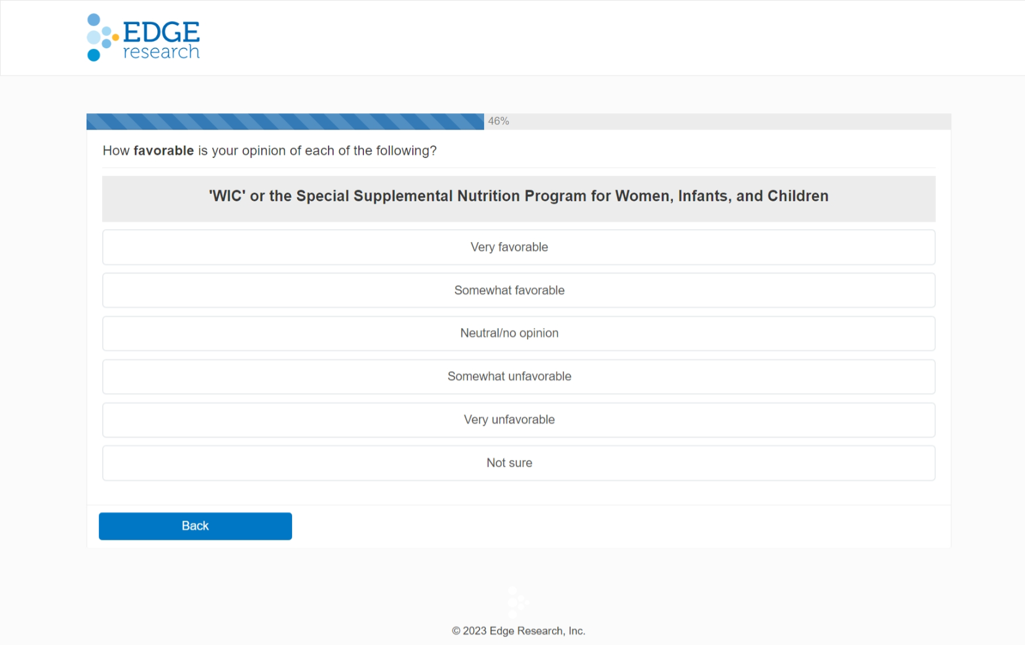Click the striped blue progress bar fill
Image resolution: width=1025 pixels, height=645 pixels.
click(x=285, y=121)
